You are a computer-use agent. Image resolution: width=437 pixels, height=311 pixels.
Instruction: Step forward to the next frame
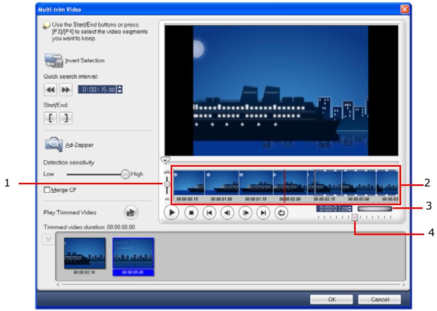246,213
